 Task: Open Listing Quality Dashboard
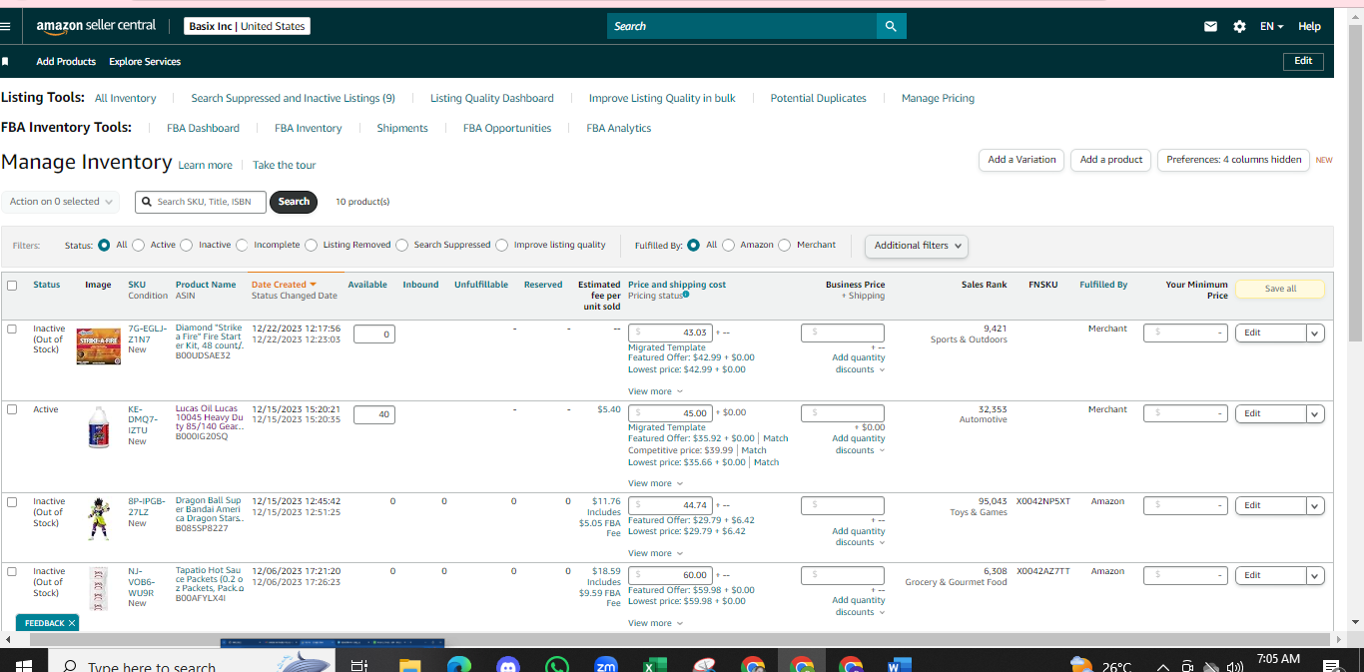(x=491, y=99)
